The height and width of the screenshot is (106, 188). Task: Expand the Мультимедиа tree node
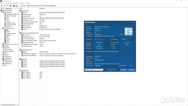pyautogui.click(x=2, y=49)
